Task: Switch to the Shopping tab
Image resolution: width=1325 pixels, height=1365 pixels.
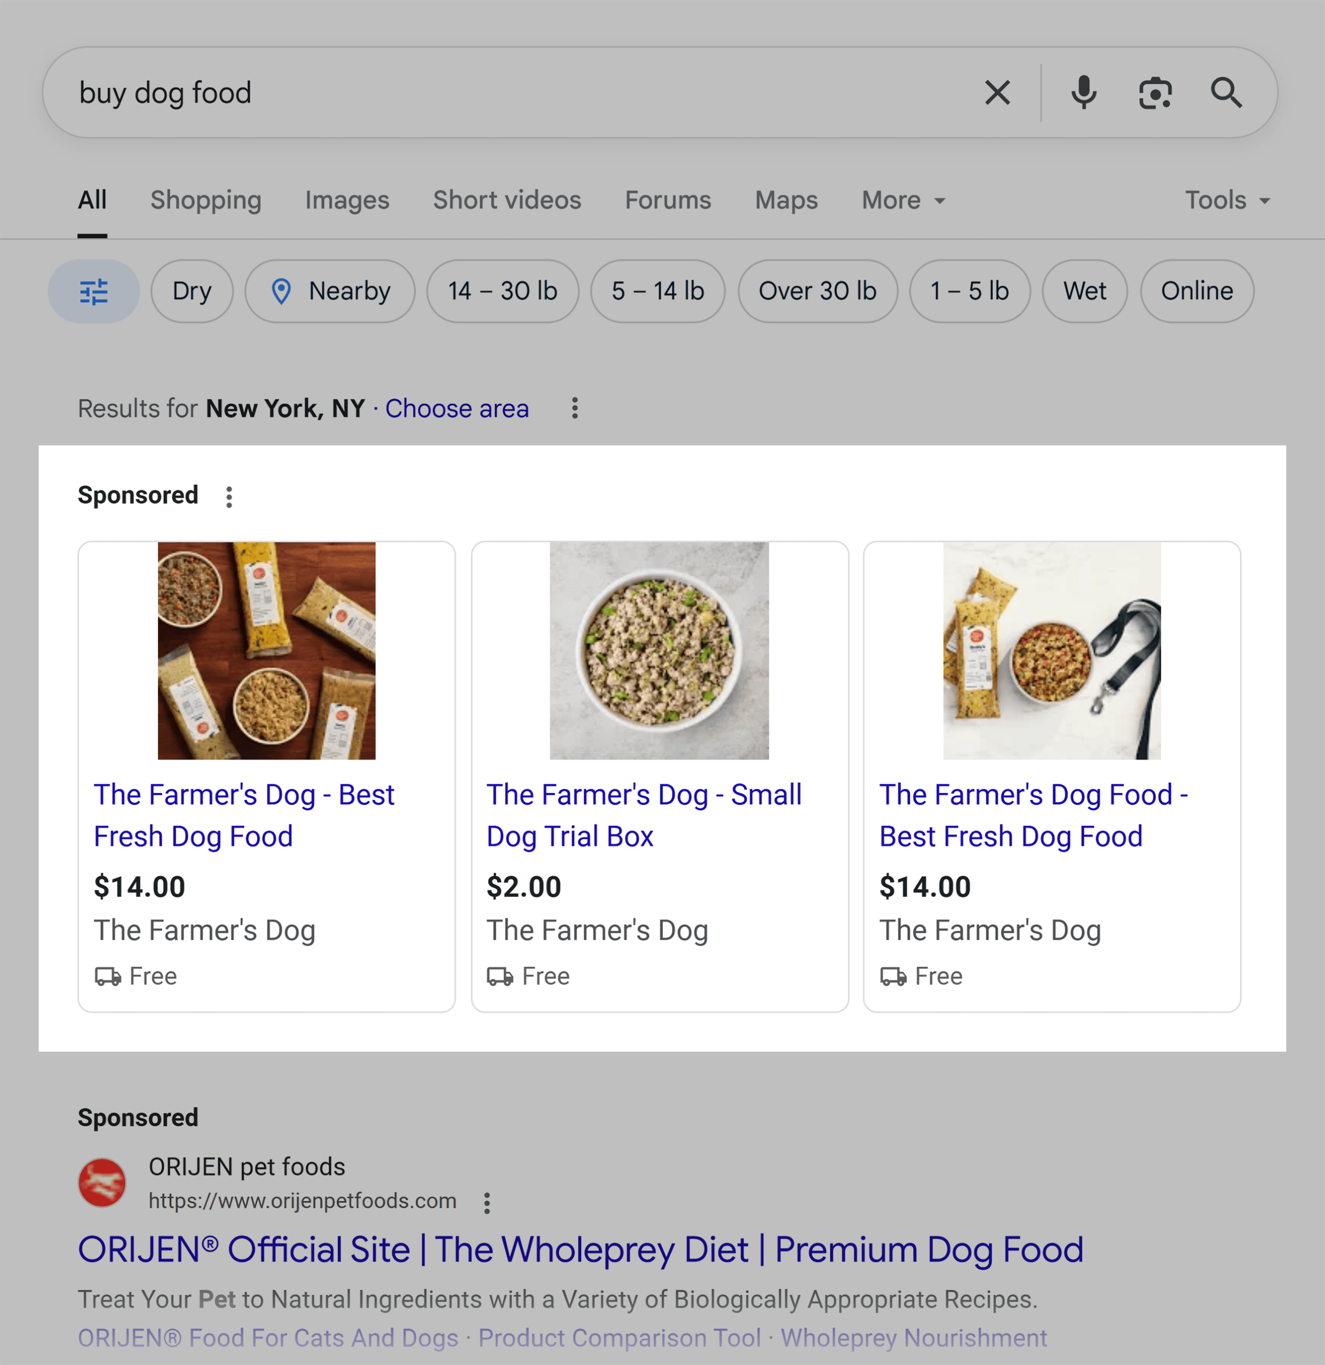Action: (205, 200)
